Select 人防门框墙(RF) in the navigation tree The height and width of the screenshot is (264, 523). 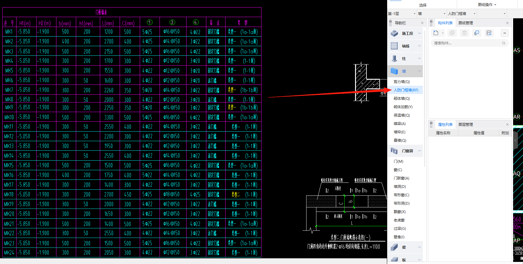405,90
